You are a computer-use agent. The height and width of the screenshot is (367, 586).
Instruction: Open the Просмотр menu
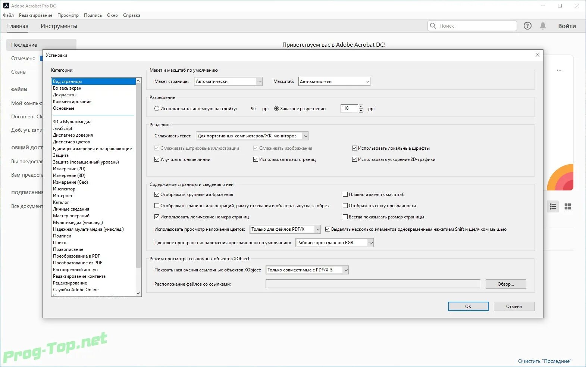pyautogui.click(x=68, y=15)
